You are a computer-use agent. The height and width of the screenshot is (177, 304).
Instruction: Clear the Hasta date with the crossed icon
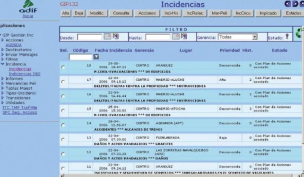[184, 36]
